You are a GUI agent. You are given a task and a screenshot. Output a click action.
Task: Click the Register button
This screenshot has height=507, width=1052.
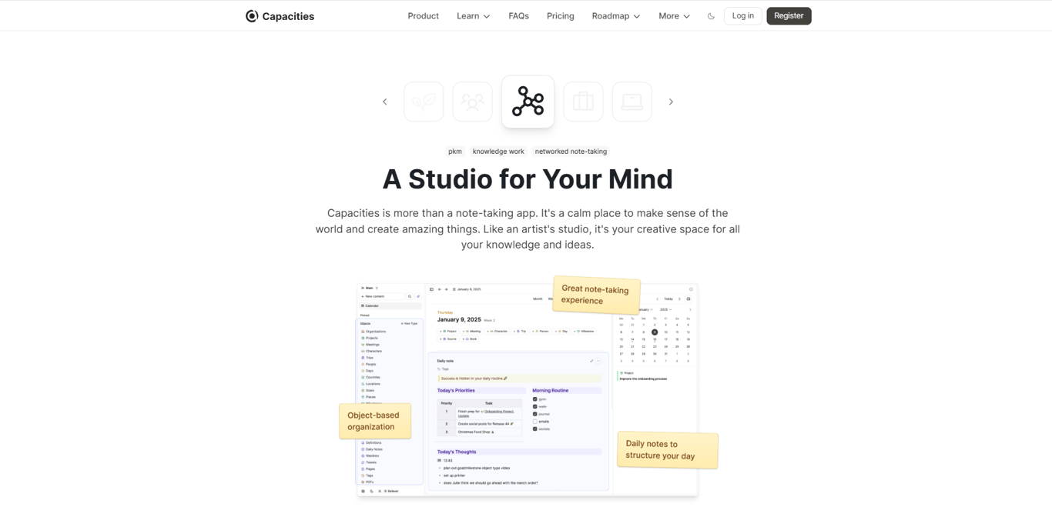coord(789,16)
